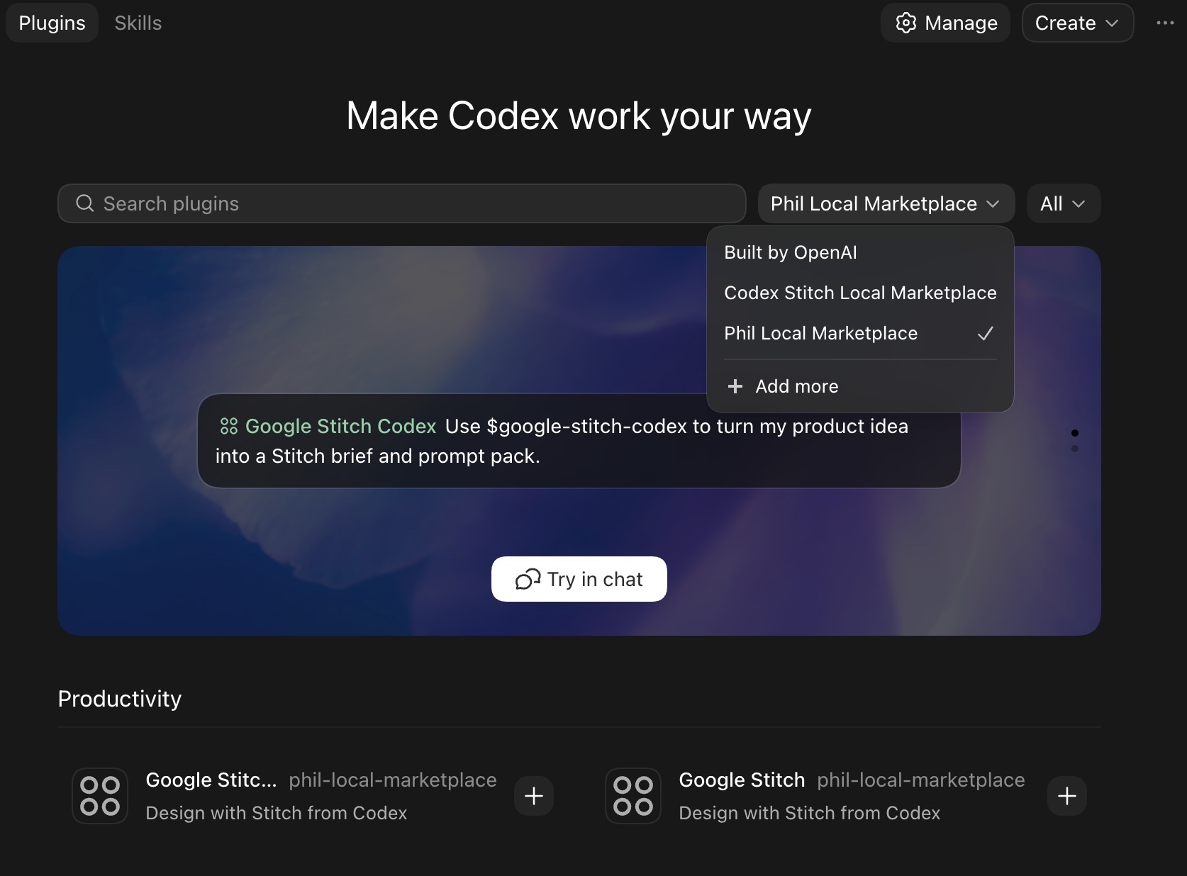The image size is (1187, 876).
Task: Select Built by OpenAI marketplace
Action: 860,252
